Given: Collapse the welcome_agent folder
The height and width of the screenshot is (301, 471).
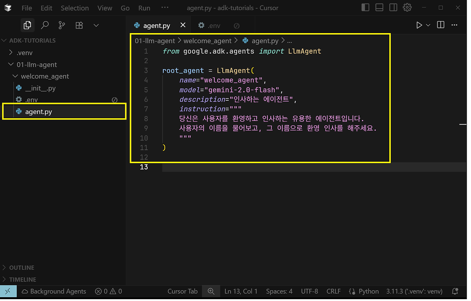Looking at the screenshot, I should [45, 76].
